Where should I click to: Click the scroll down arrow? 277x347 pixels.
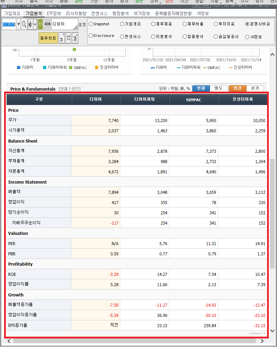(x=272, y=331)
